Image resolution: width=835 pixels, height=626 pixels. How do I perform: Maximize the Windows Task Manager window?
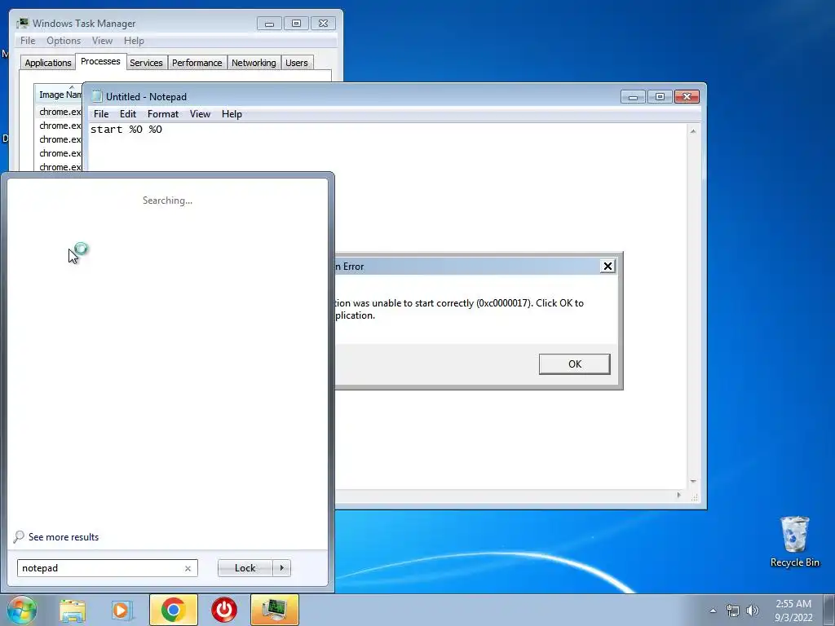coord(296,24)
